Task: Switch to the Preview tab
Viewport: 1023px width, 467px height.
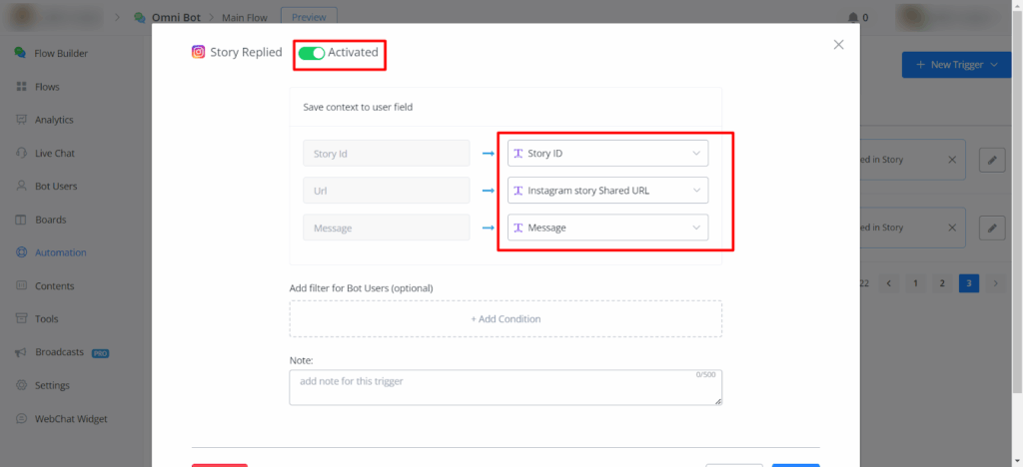Action: tap(309, 16)
